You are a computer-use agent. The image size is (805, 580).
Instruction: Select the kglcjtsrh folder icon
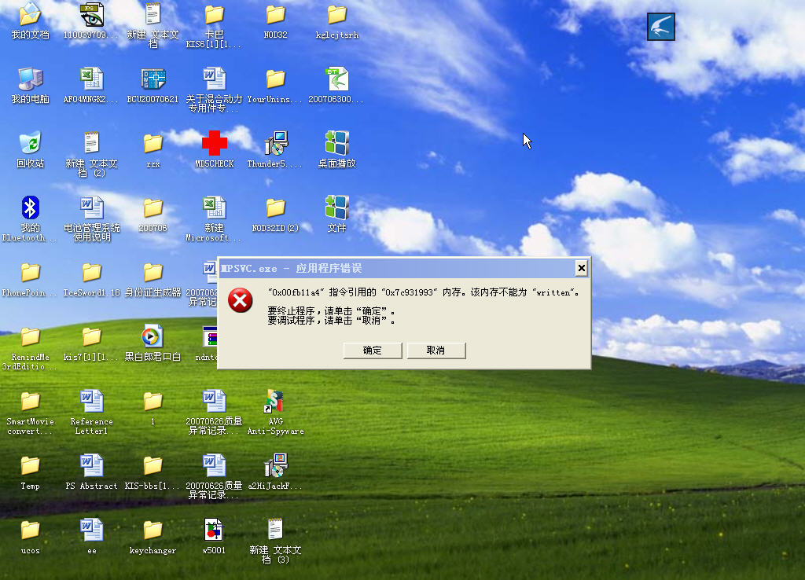coord(336,21)
